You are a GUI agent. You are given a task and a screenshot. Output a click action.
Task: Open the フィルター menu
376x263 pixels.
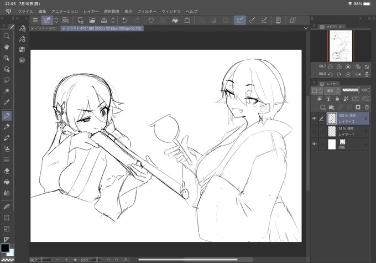pos(147,11)
